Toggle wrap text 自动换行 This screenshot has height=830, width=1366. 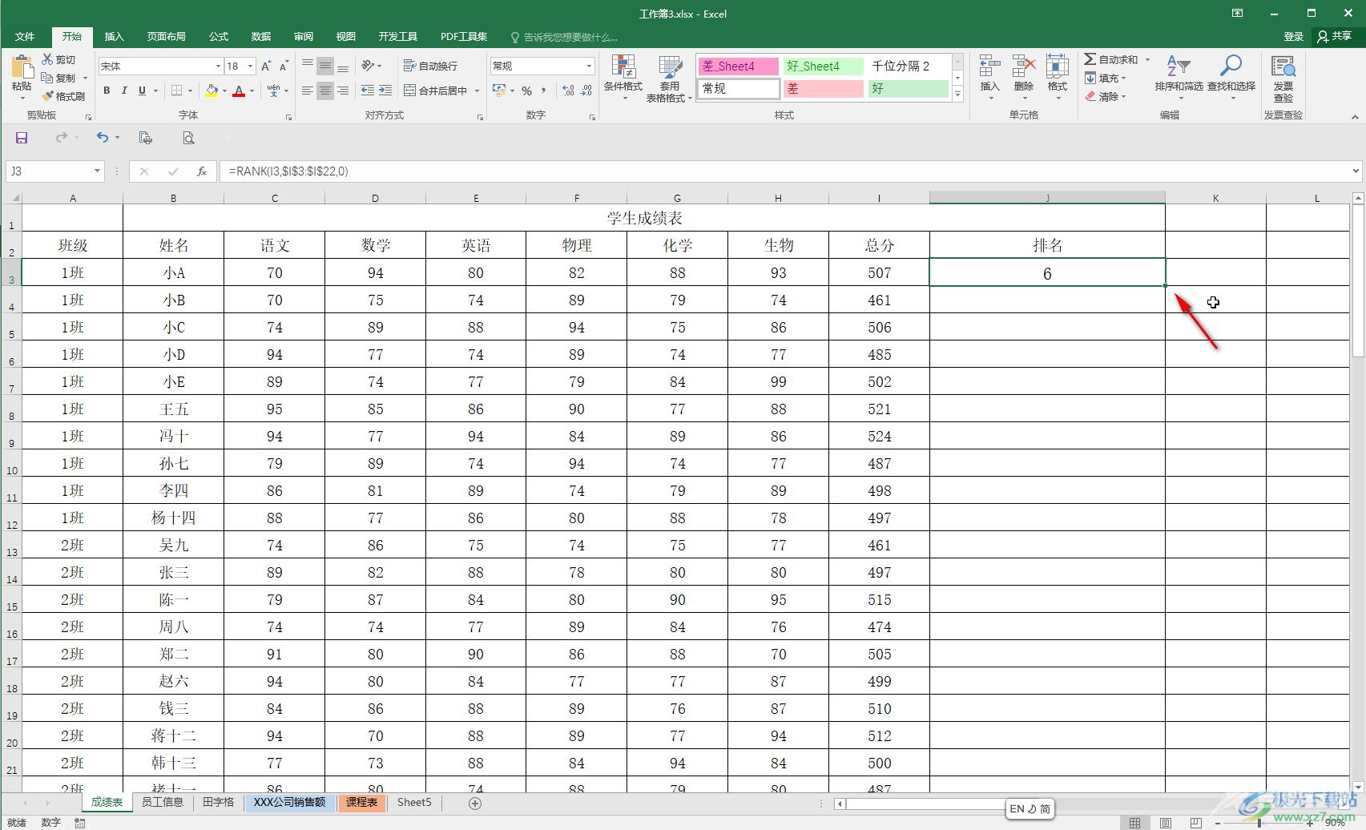click(x=431, y=66)
